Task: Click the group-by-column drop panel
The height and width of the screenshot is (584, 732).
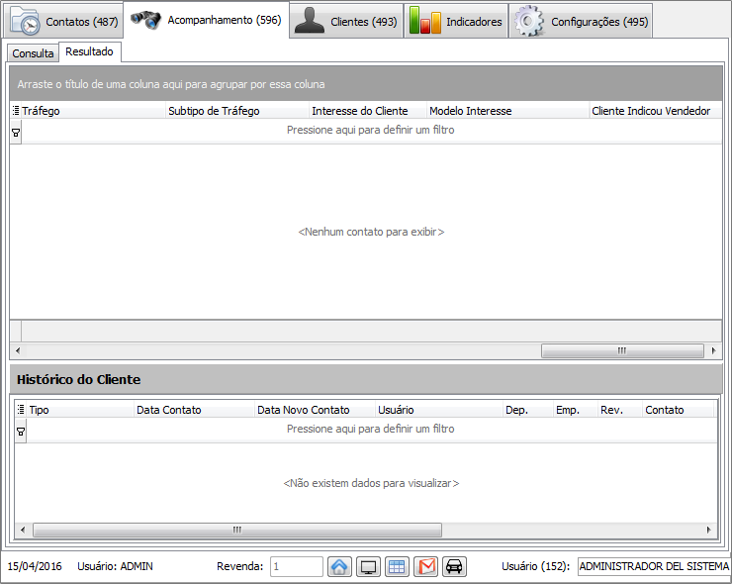Action: 366,83
